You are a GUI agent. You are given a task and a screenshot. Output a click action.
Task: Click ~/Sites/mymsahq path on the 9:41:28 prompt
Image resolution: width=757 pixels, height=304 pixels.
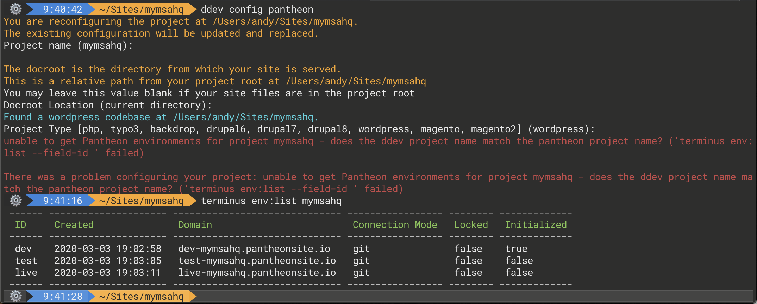tap(142, 296)
